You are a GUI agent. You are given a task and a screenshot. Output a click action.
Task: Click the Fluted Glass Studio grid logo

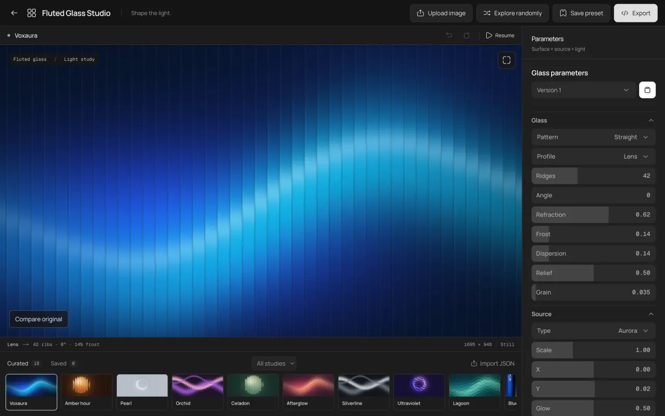point(32,13)
